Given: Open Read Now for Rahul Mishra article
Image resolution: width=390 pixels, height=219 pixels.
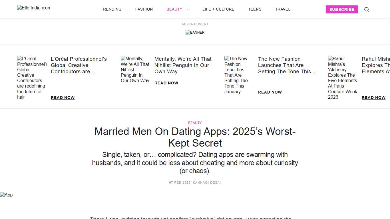Looking at the screenshot, I should 373,98.
